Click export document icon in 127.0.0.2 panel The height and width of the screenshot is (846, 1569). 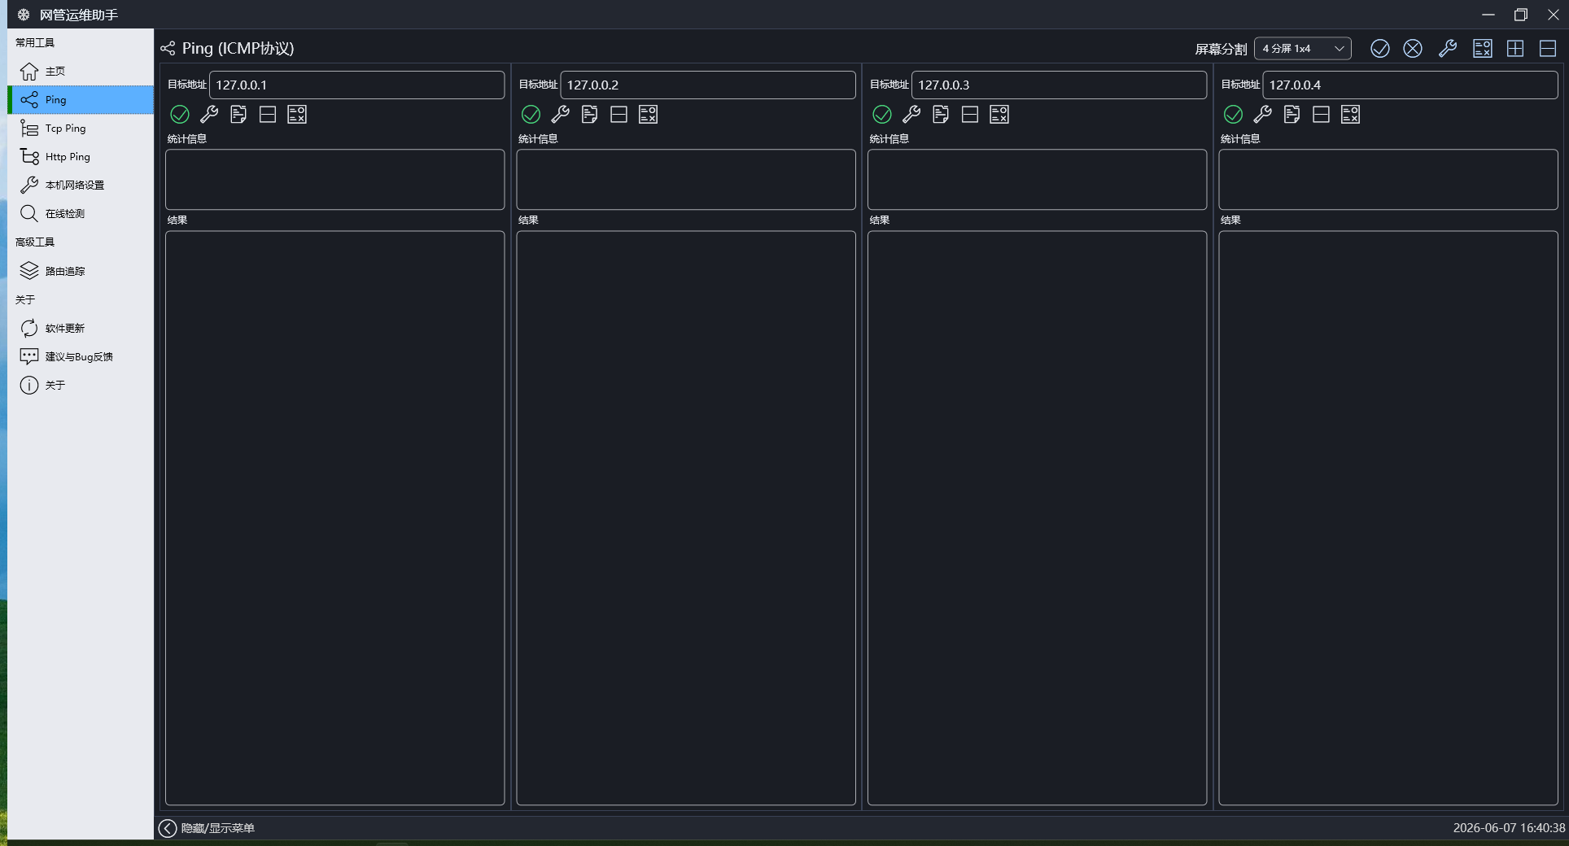[x=590, y=115]
